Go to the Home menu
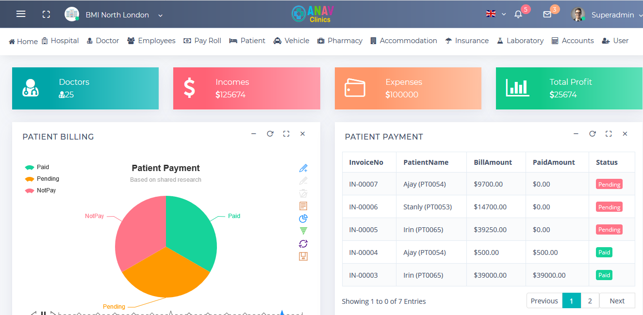 coord(23,41)
